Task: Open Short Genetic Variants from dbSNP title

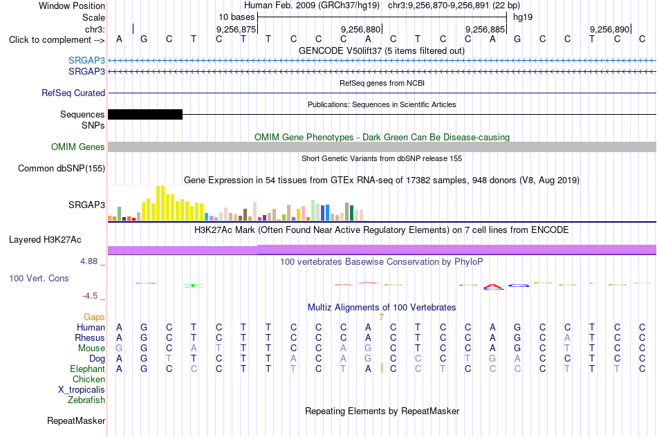Action: (x=382, y=158)
